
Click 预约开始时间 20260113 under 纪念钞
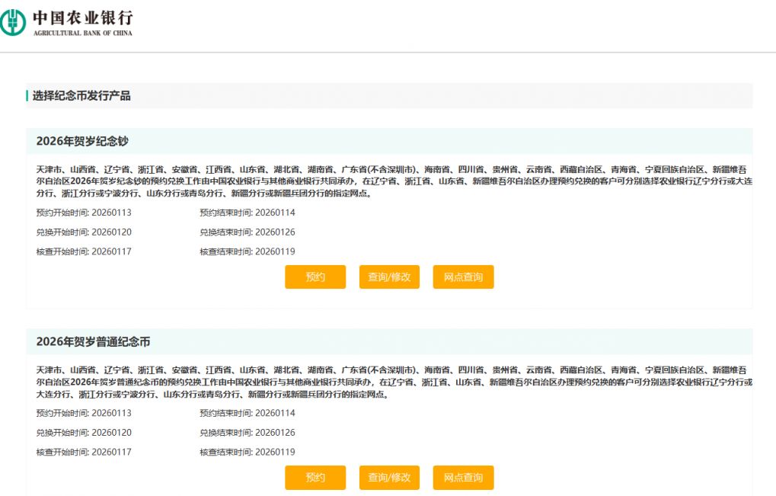pyautogui.click(x=84, y=213)
